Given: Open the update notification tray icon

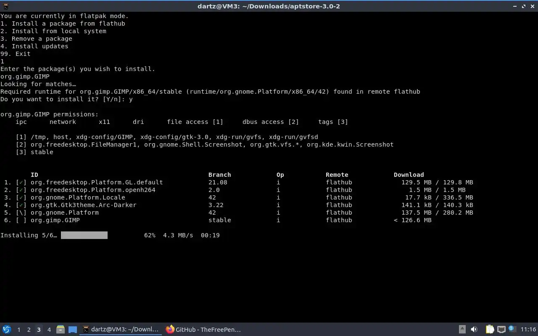Looking at the screenshot, I should [512, 329].
